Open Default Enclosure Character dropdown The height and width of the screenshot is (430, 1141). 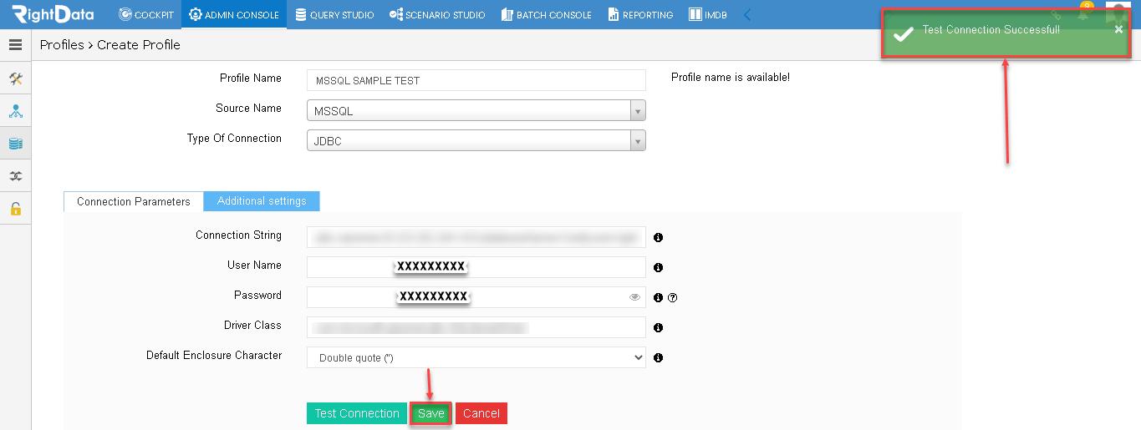476,357
